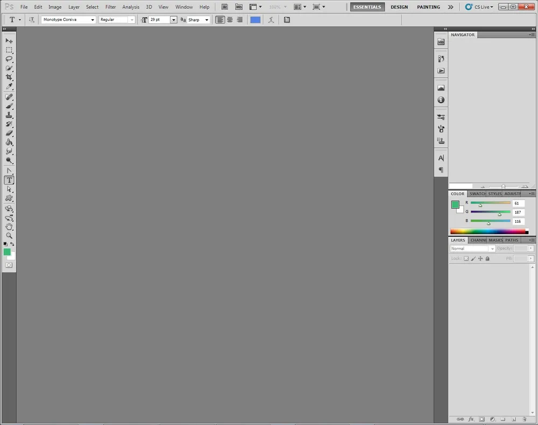Open the anti-aliasing Sharp dropdown
Screen dimensions: 538x425
pyautogui.click(x=207, y=20)
